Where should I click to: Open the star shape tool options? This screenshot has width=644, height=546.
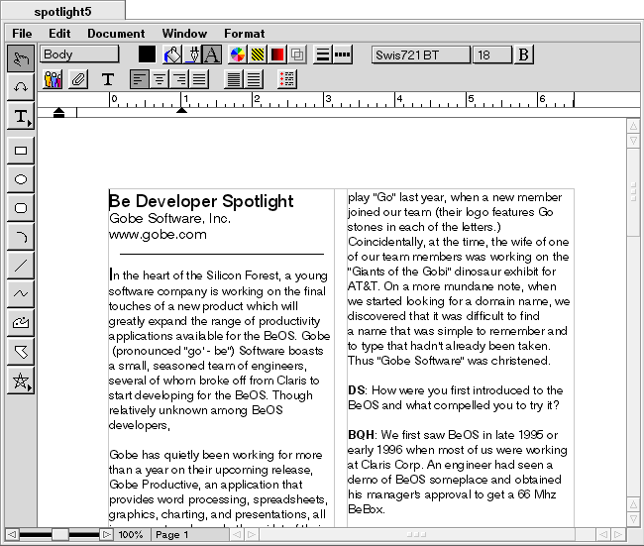click(x=21, y=381)
